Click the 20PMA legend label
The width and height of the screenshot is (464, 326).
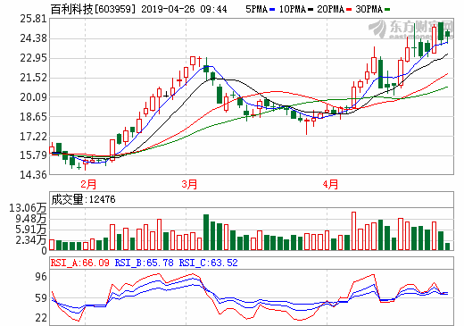coord(331,10)
